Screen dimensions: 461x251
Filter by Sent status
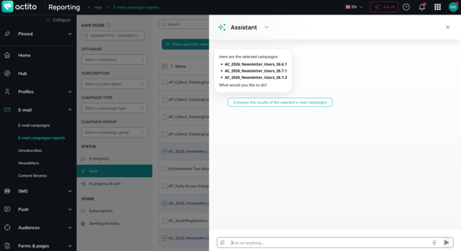click(x=115, y=171)
